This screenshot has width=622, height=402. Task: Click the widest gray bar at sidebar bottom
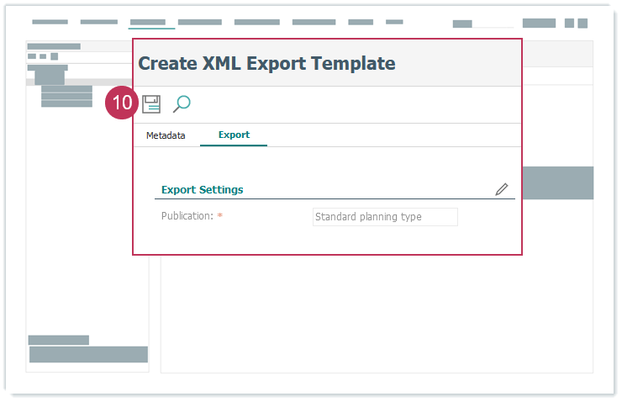pyautogui.click(x=88, y=354)
